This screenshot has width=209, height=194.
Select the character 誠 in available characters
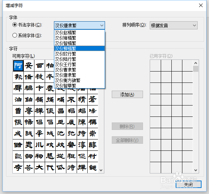[x=29, y=133]
